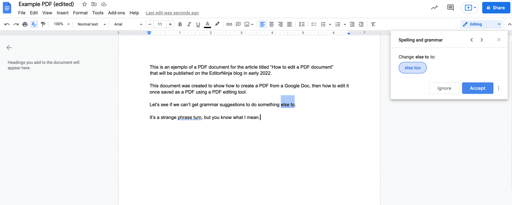The image size is (512, 205).
Task: Click the Decrease indent icon
Action: pos(352,24)
